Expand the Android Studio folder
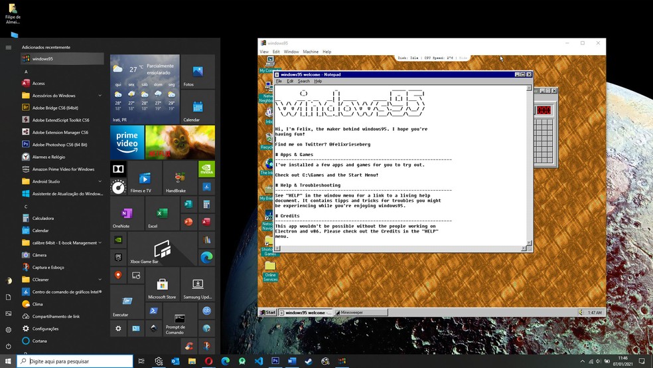This screenshot has width=653, height=368. coord(100,181)
